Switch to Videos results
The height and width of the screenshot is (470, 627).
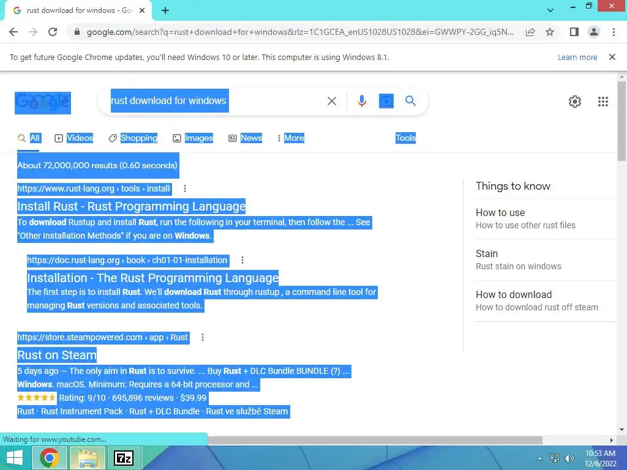tap(74, 138)
